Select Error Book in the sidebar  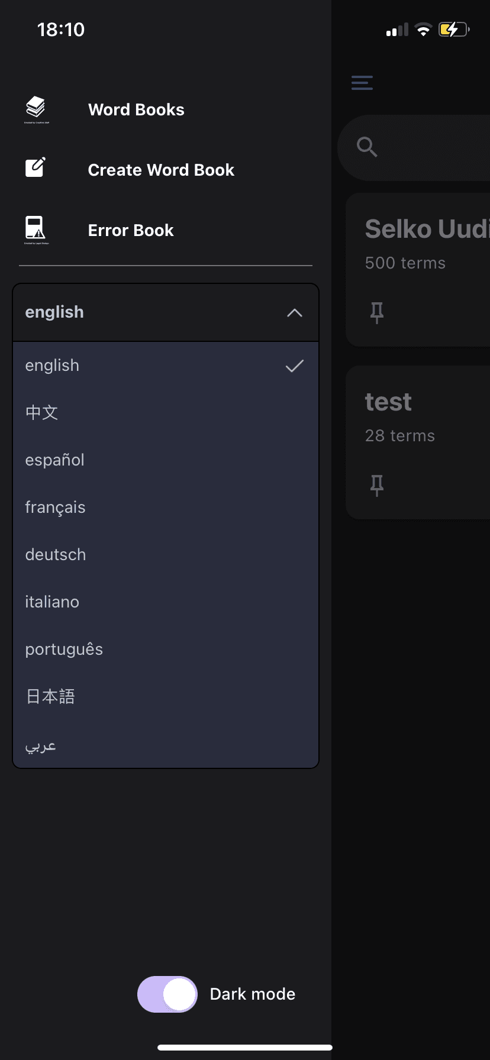[x=130, y=230]
